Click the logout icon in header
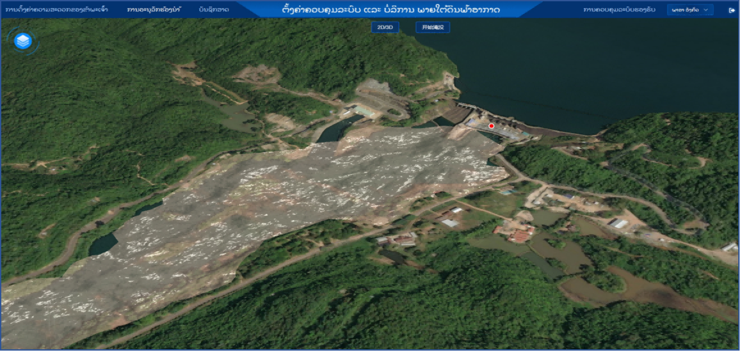Screen dimensions: 740x351 coord(731,10)
